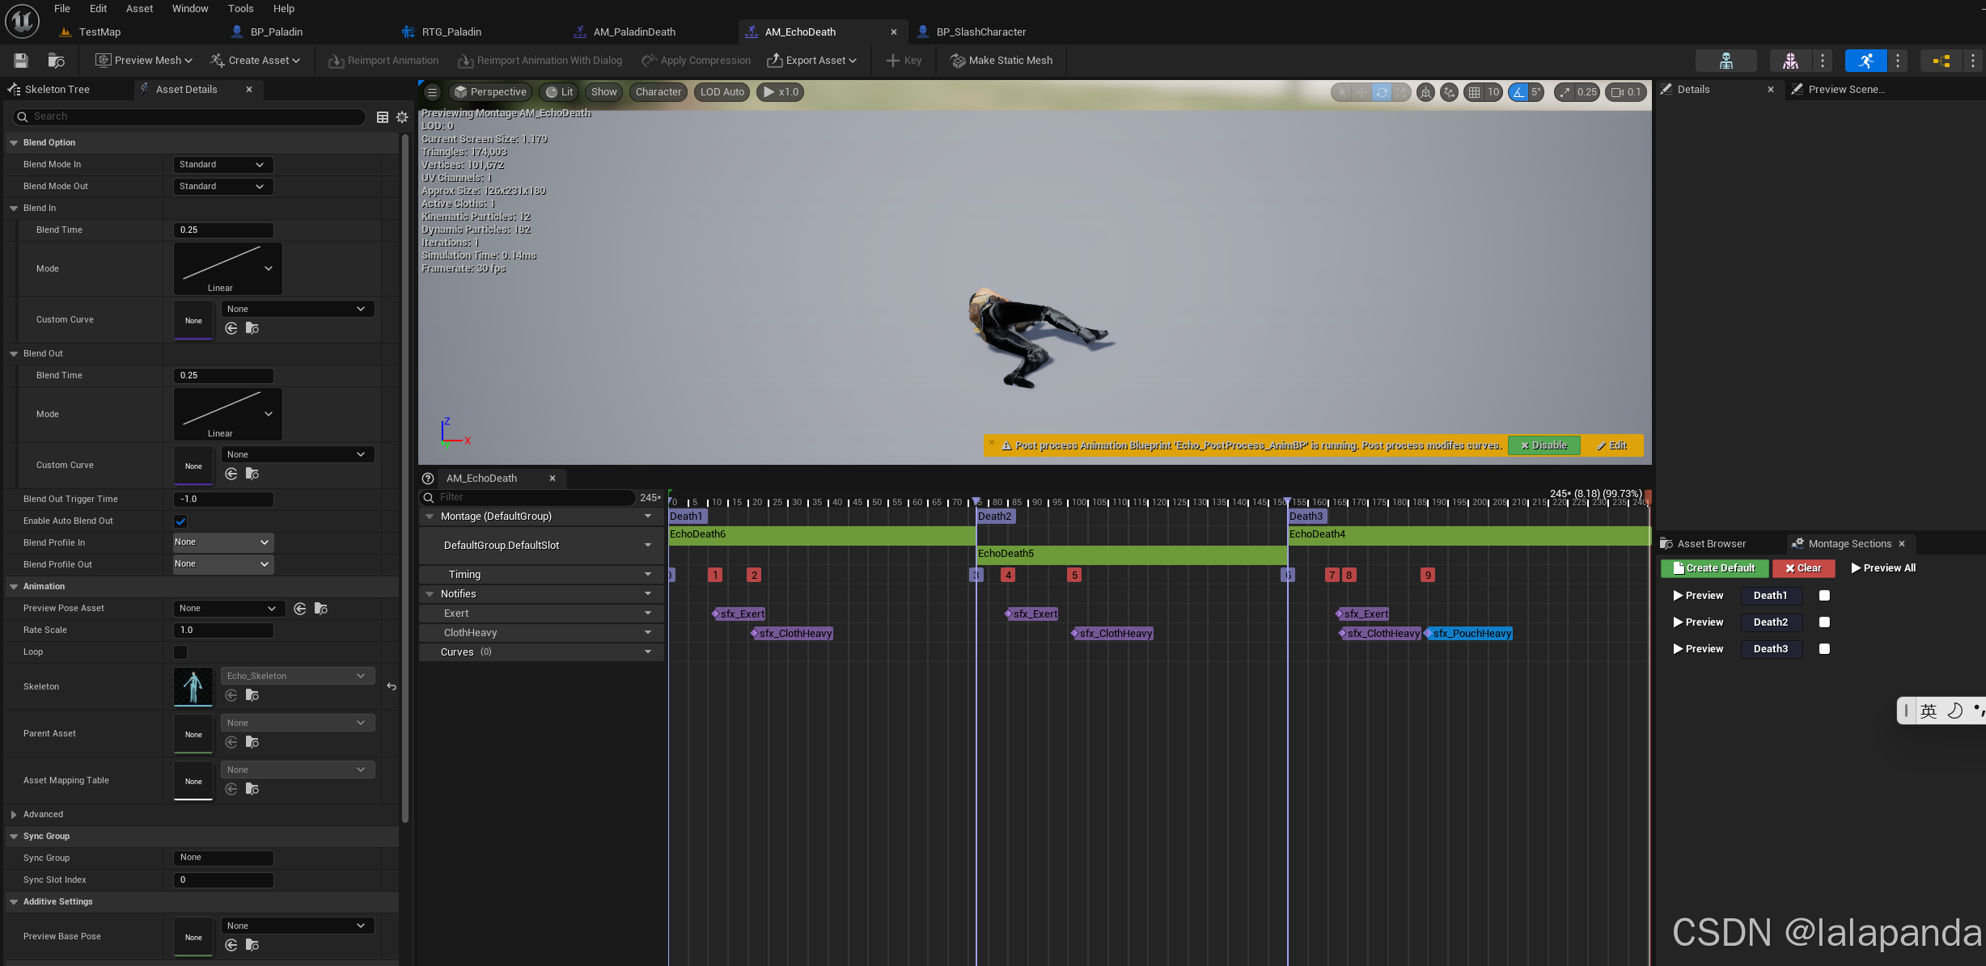Image resolution: width=1986 pixels, height=966 pixels.
Task: Collapse the Blend Option category
Action: pyautogui.click(x=14, y=143)
